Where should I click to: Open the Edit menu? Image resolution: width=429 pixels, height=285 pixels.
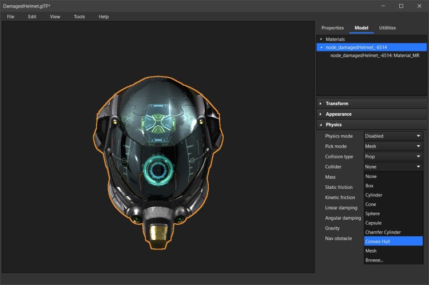point(32,17)
